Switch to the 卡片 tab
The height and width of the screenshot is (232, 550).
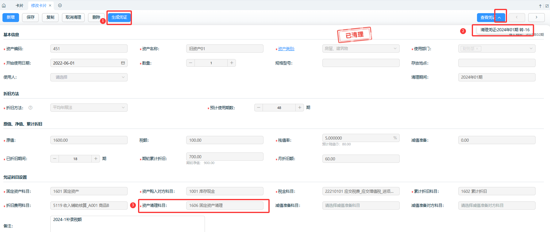pyautogui.click(x=19, y=6)
